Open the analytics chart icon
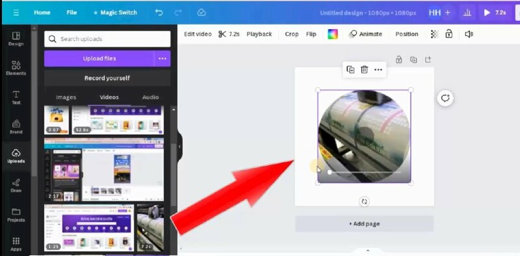 (467, 12)
